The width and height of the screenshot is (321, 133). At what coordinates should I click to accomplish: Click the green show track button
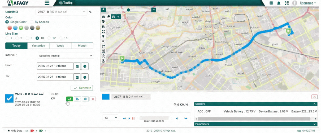pyautogui.click(x=69, y=99)
